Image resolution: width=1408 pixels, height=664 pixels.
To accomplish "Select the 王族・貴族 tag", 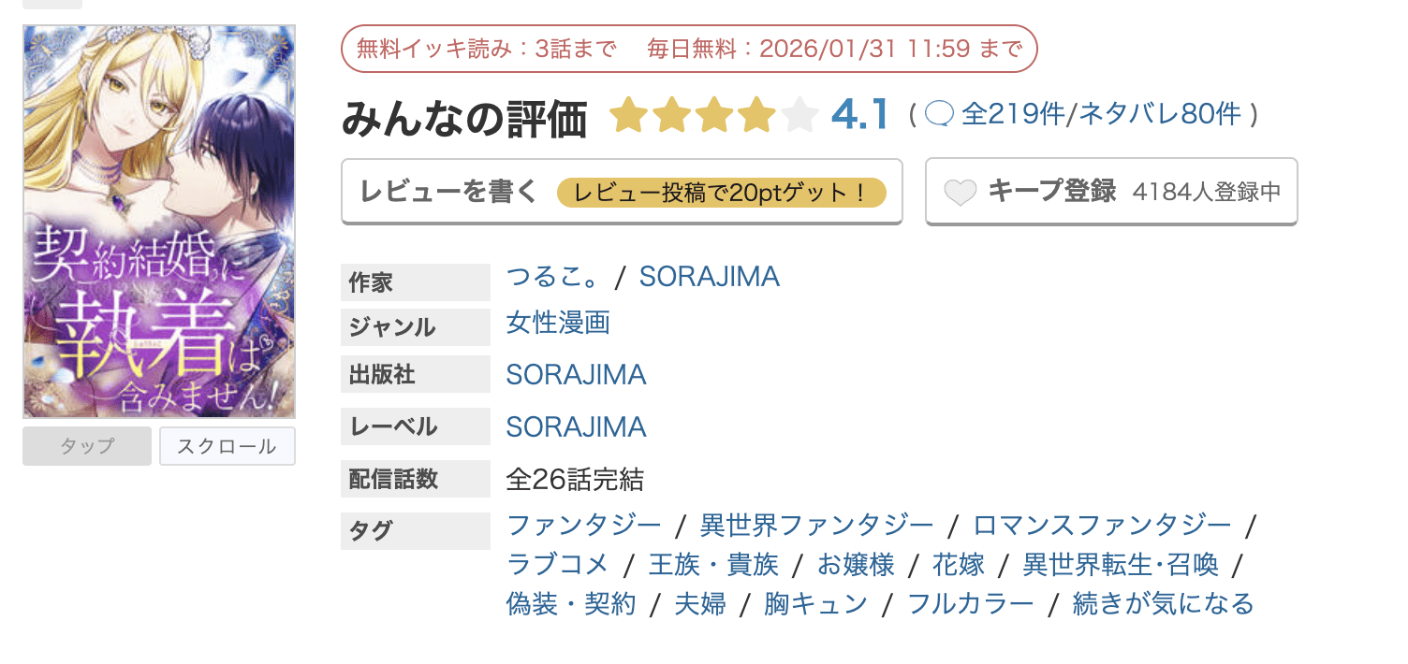I will [713, 565].
